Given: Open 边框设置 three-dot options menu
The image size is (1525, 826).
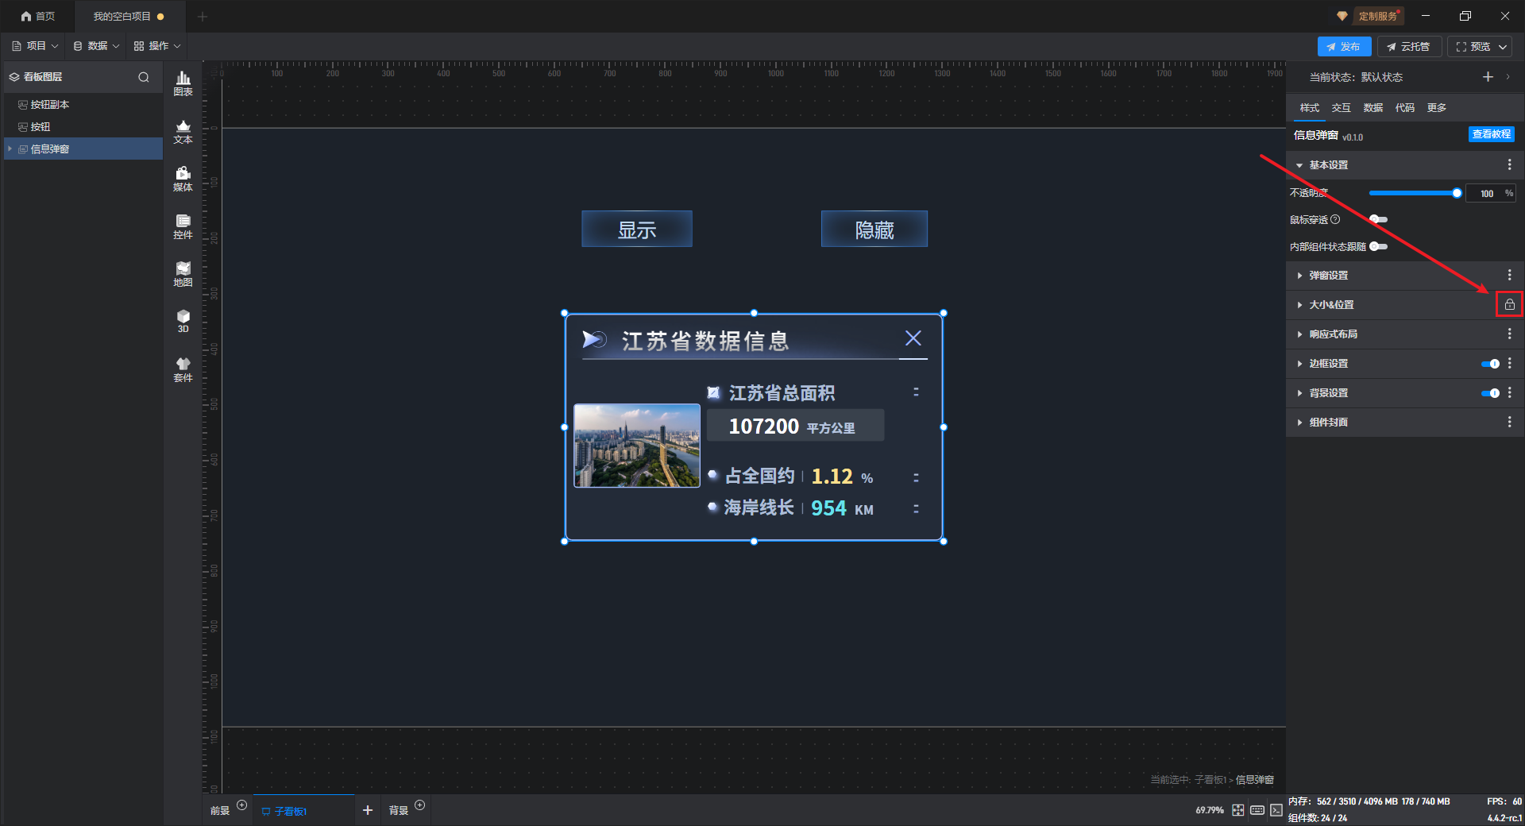Looking at the screenshot, I should click(1509, 363).
